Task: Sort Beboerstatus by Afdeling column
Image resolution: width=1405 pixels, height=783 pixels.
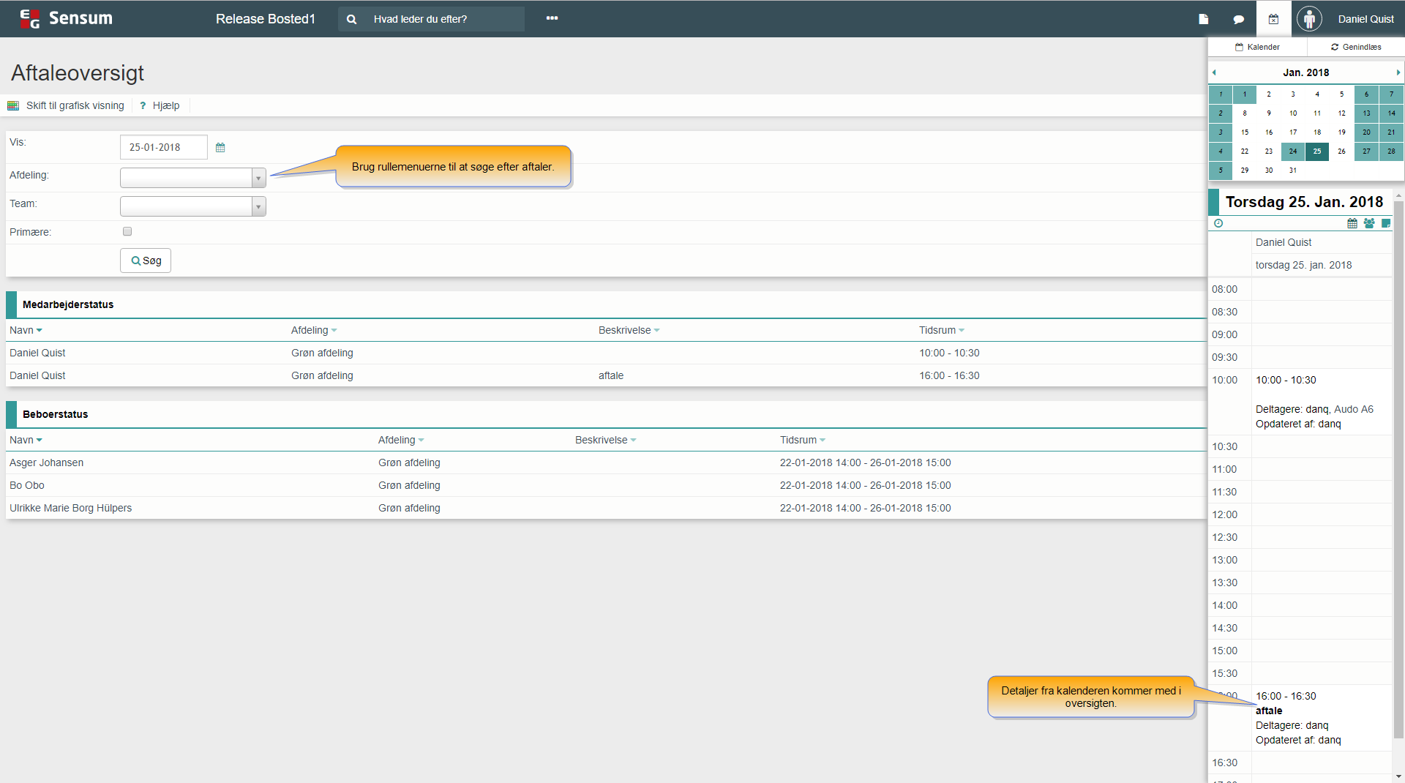Action: 401,440
